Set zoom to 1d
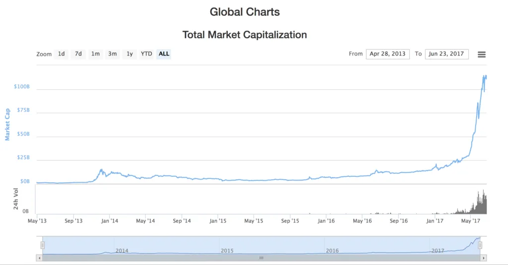 point(61,54)
